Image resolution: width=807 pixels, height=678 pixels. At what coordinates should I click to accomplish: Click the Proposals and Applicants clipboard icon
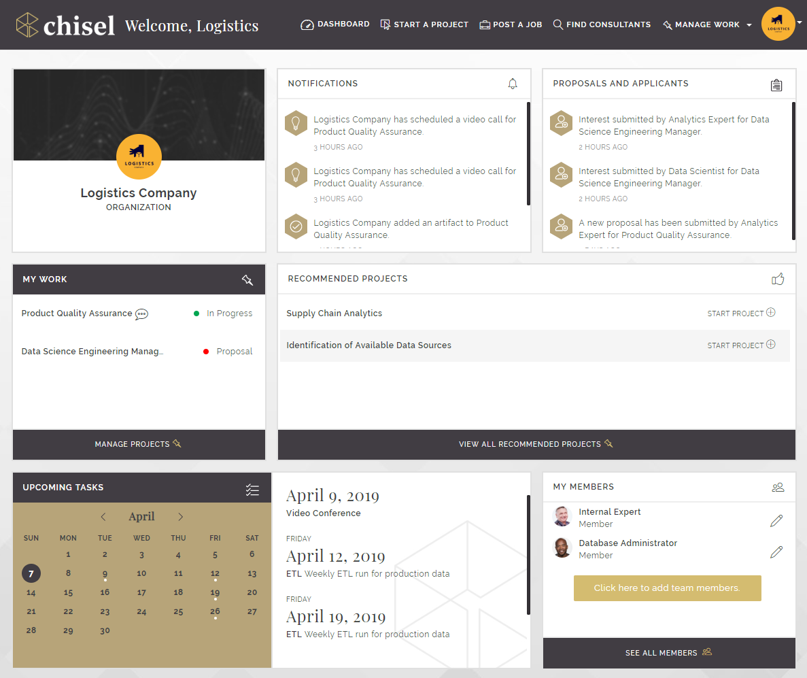(x=776, y=85)
